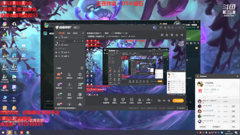
Task: Add a 手机投屏 phone mirroring source
Action: [123, 101]
